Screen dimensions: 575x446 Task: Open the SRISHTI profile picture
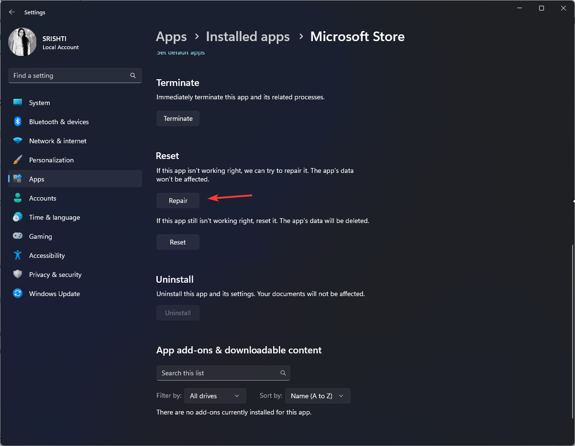point(22,42)
